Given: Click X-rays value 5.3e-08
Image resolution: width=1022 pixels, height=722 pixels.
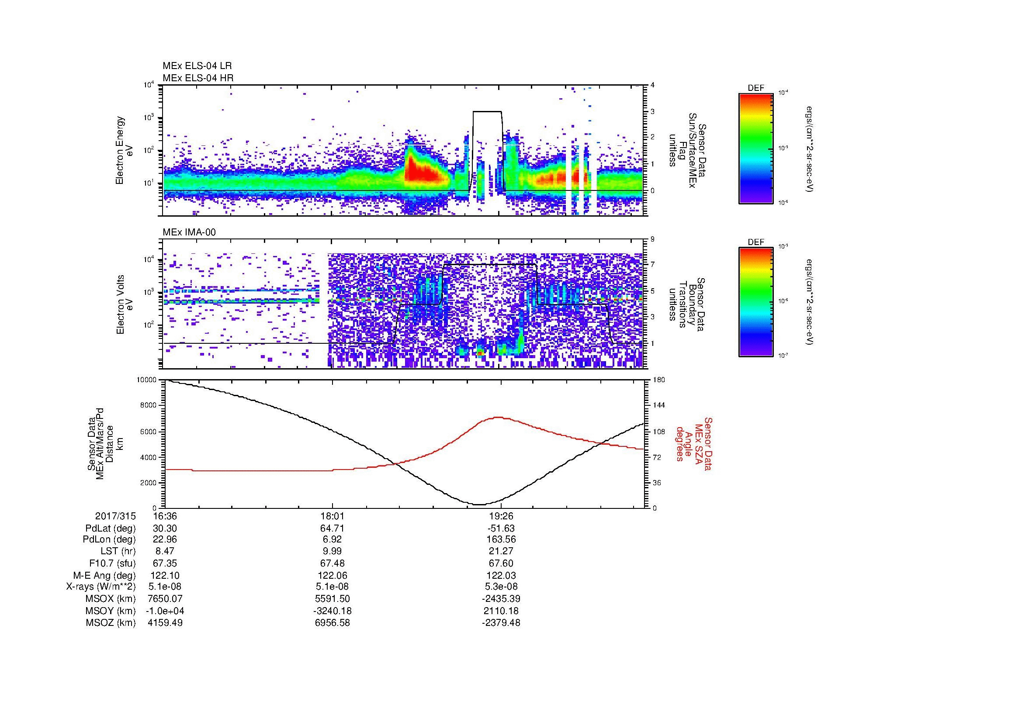Looking at the screenshot, I should pyautogui.click(x=501, y=587).
